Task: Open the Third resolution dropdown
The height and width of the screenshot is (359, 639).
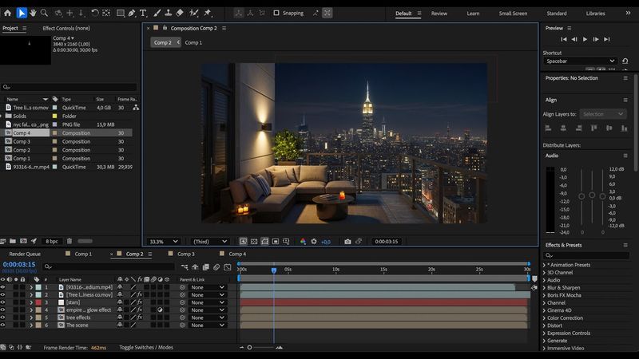Action: 209,242
